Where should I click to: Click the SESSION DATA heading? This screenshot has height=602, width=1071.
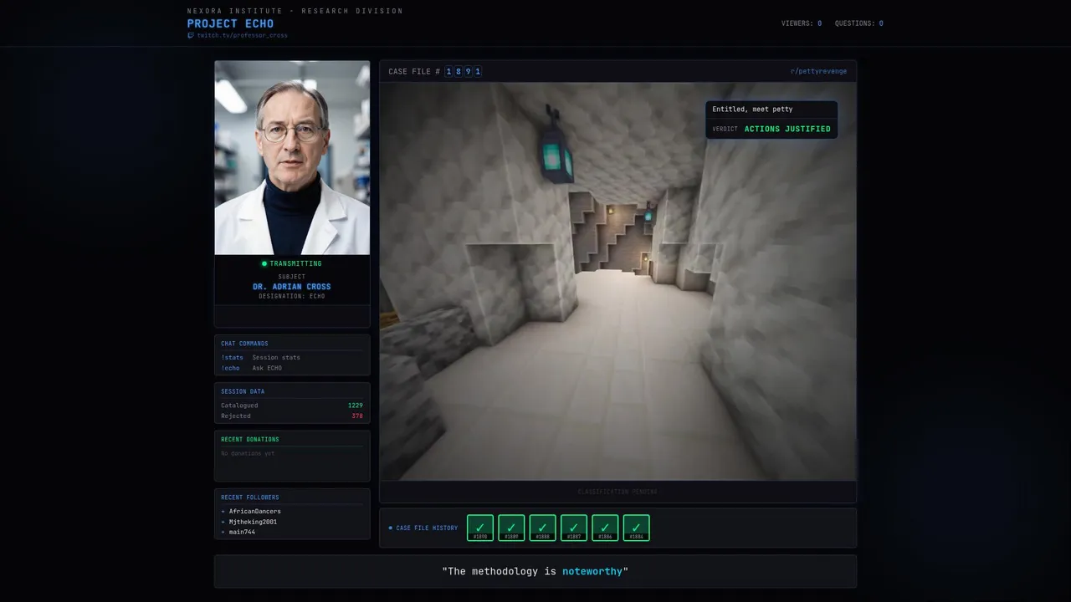click(x=243, y=391)
